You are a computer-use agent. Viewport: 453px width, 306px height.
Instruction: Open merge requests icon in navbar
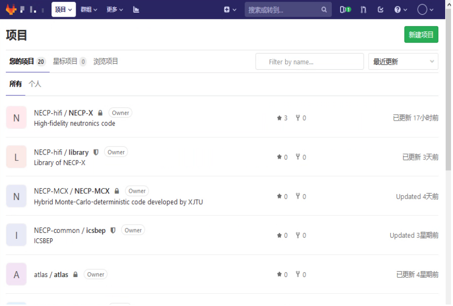363,9
